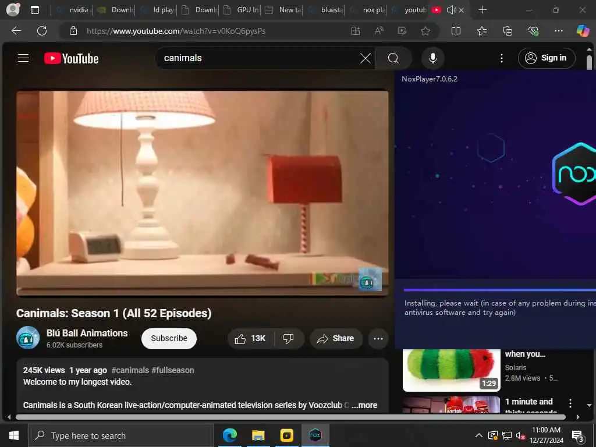
Task: Open Edge Settings and more menu
Action: 558,31
